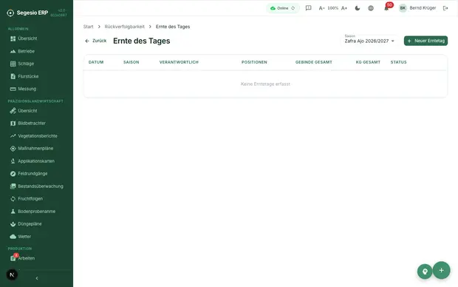The image size is (458, 287).
Task: Go to Start breadcrumb link
Action: [x=88, y=27]
